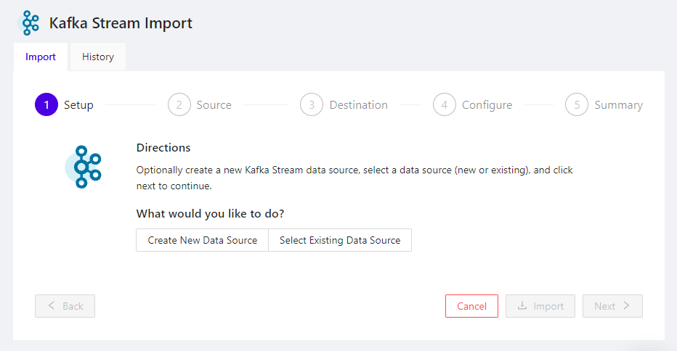Open the Import tab
677x351 pixels.
[41, 57]
